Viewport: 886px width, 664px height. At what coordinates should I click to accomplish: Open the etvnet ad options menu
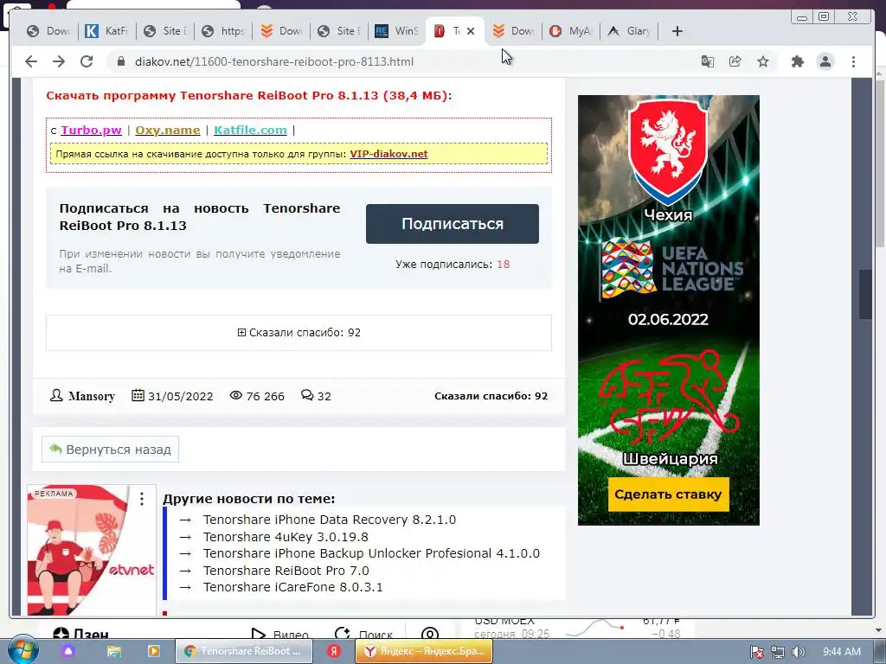(x=142, y=499)
